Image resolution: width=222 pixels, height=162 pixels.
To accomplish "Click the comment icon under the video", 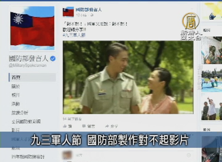I will pos(84,126).
